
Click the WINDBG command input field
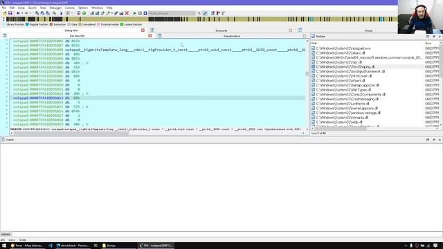[227, 234]
